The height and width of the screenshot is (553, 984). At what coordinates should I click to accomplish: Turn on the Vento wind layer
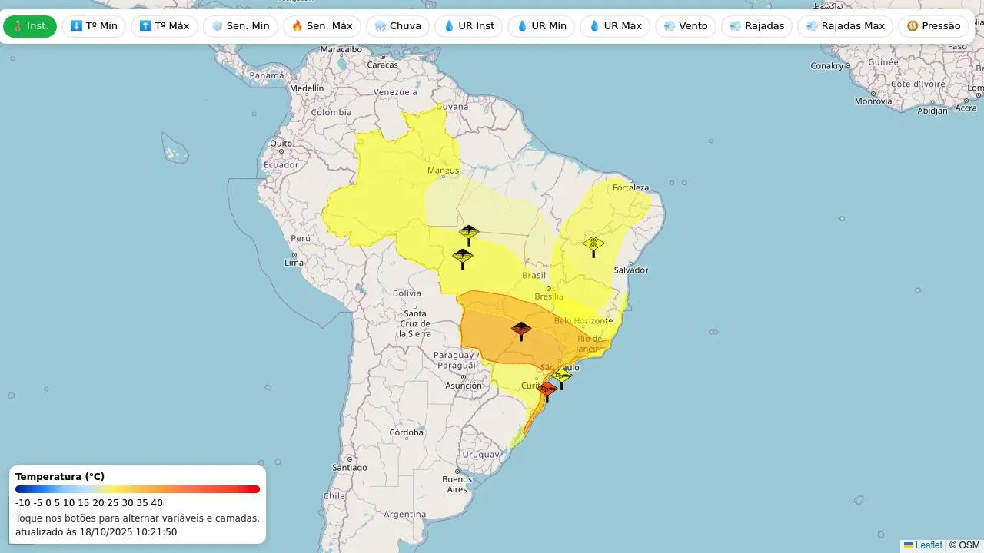tap(685, 26)
